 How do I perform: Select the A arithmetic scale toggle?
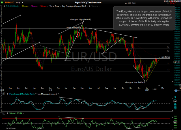point(174,91)
